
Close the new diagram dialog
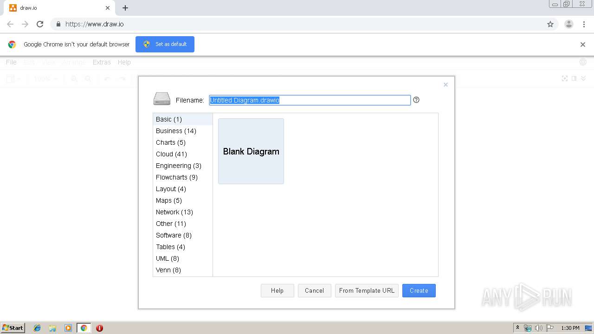coord(445,84)
